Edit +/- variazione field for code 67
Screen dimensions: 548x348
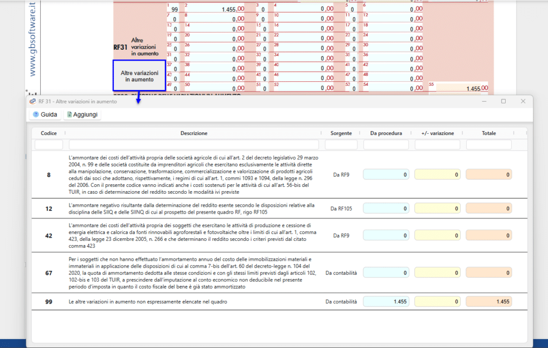(437, 273)
